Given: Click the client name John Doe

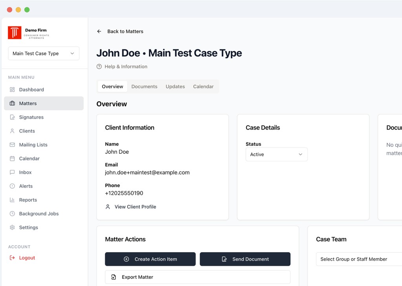Looking at the screenshot, I should [x=117, y=152].
